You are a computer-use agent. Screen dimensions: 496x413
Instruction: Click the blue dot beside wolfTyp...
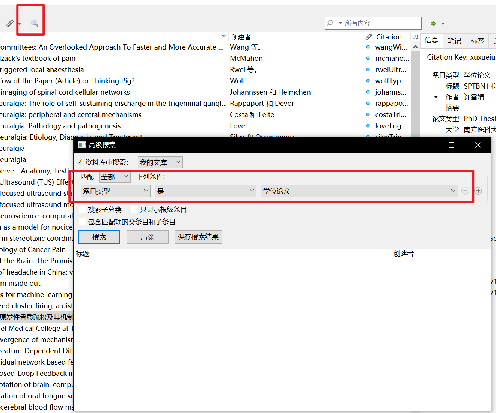tap(368, 81)
